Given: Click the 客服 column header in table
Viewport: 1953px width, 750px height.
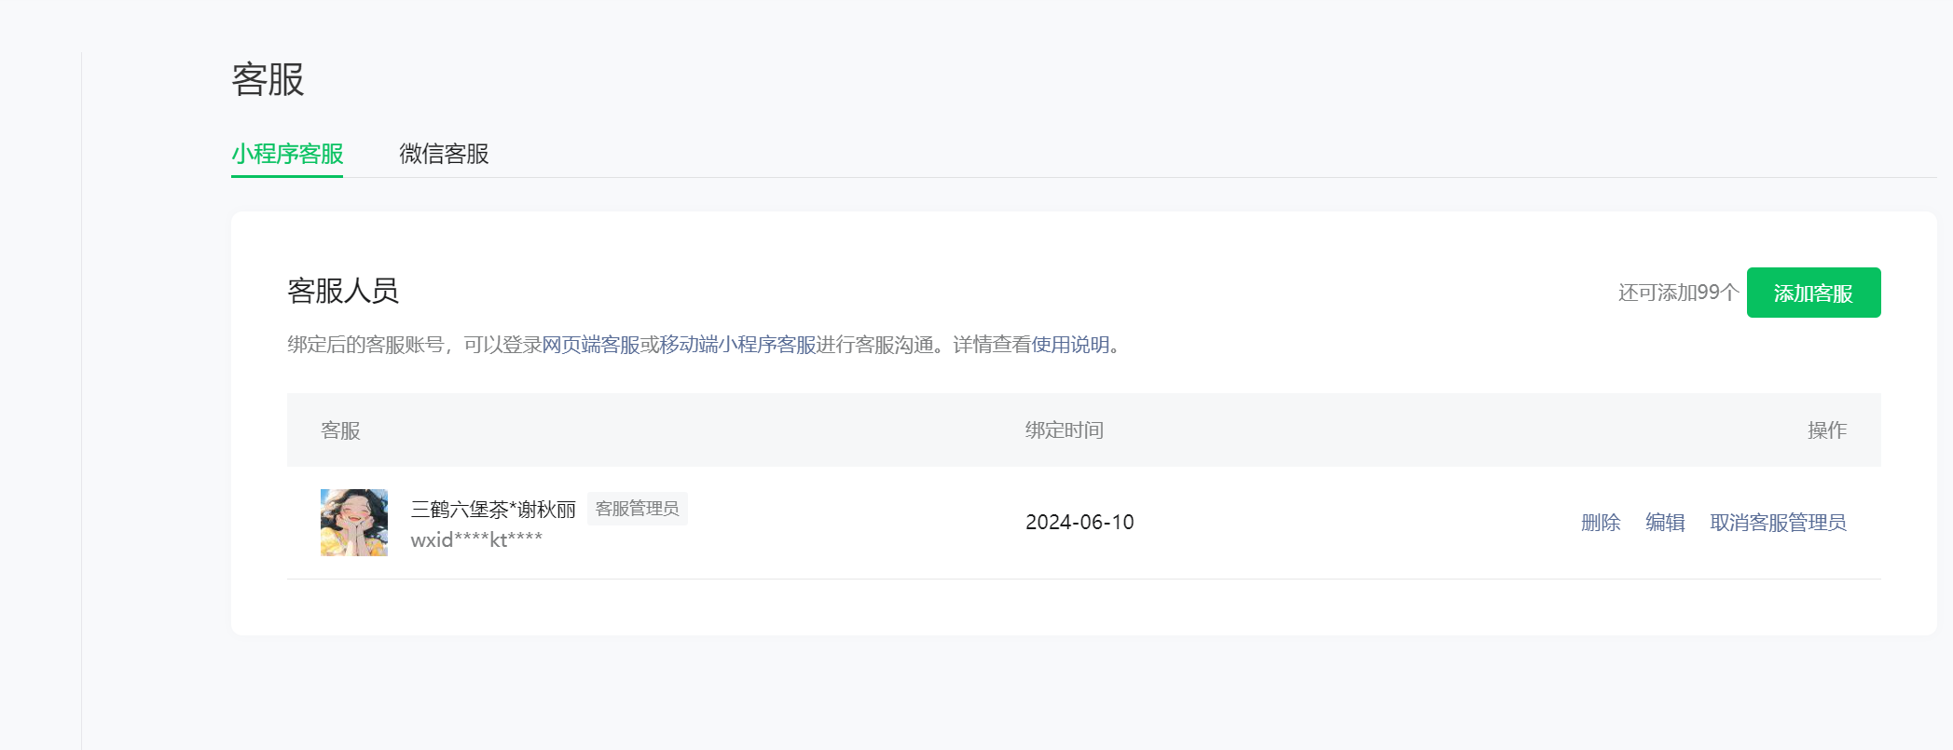Looking at the screenshot, I should [340, 430].
